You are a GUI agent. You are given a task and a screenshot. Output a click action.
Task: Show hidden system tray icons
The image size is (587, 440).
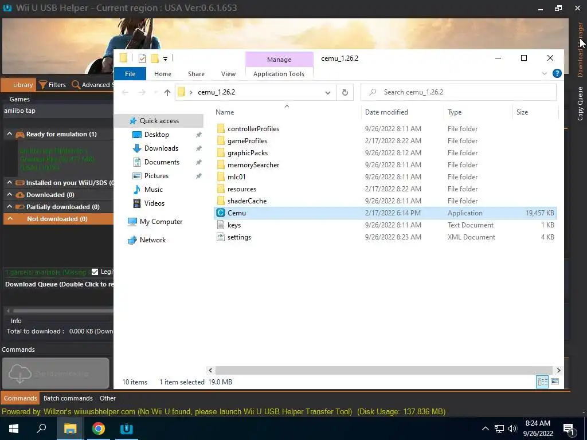(x=485, y=429)
